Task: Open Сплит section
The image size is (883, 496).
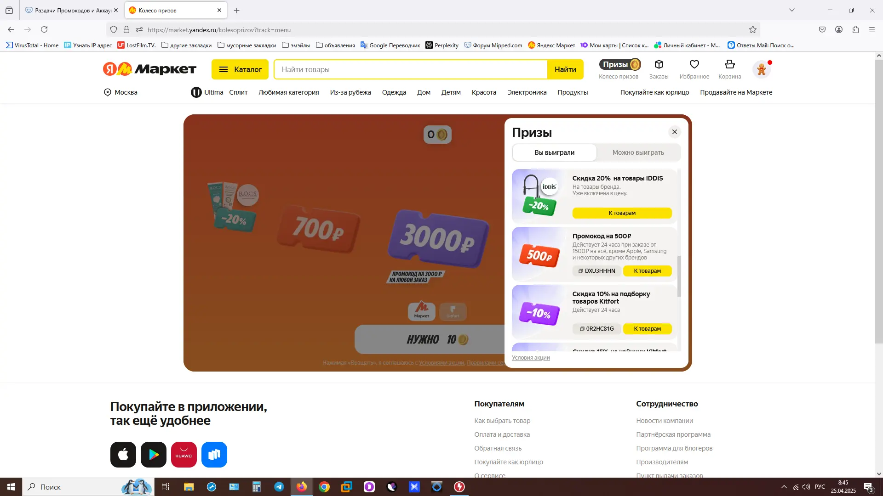Action: pos(238,92)
